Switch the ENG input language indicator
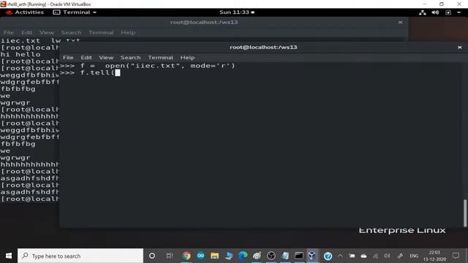 414,256
